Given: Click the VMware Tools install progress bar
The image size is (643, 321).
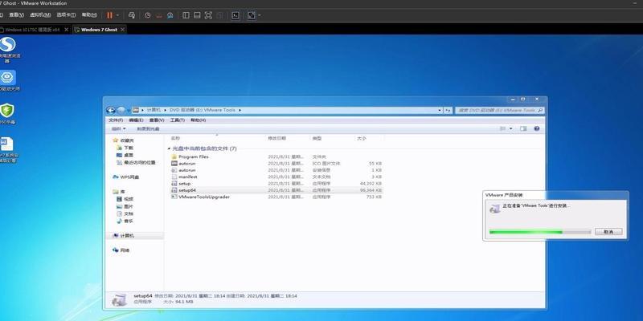Looking at the screenshot, I should tap(539, 232).
